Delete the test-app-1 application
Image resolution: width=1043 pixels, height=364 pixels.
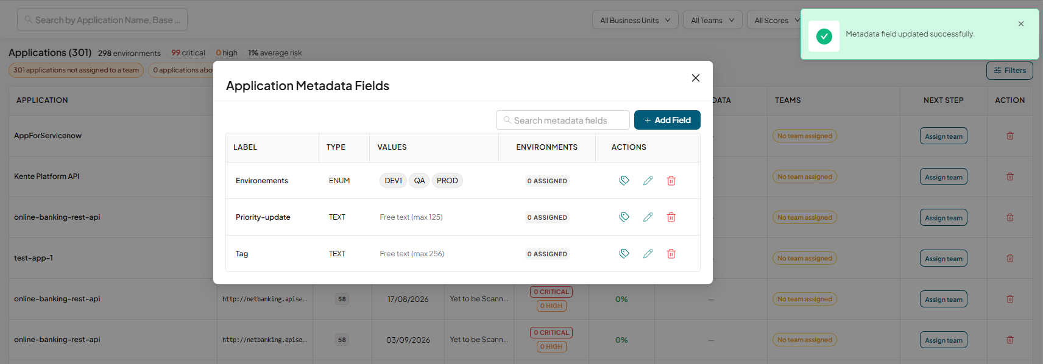[x=1010, y=258]
